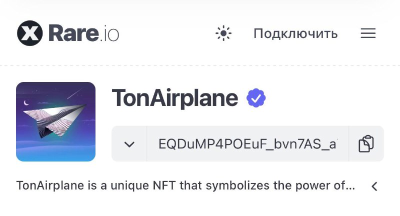
Task: Click the blue horizon at thumbnail bottom
Action: [x=55, y=154]
